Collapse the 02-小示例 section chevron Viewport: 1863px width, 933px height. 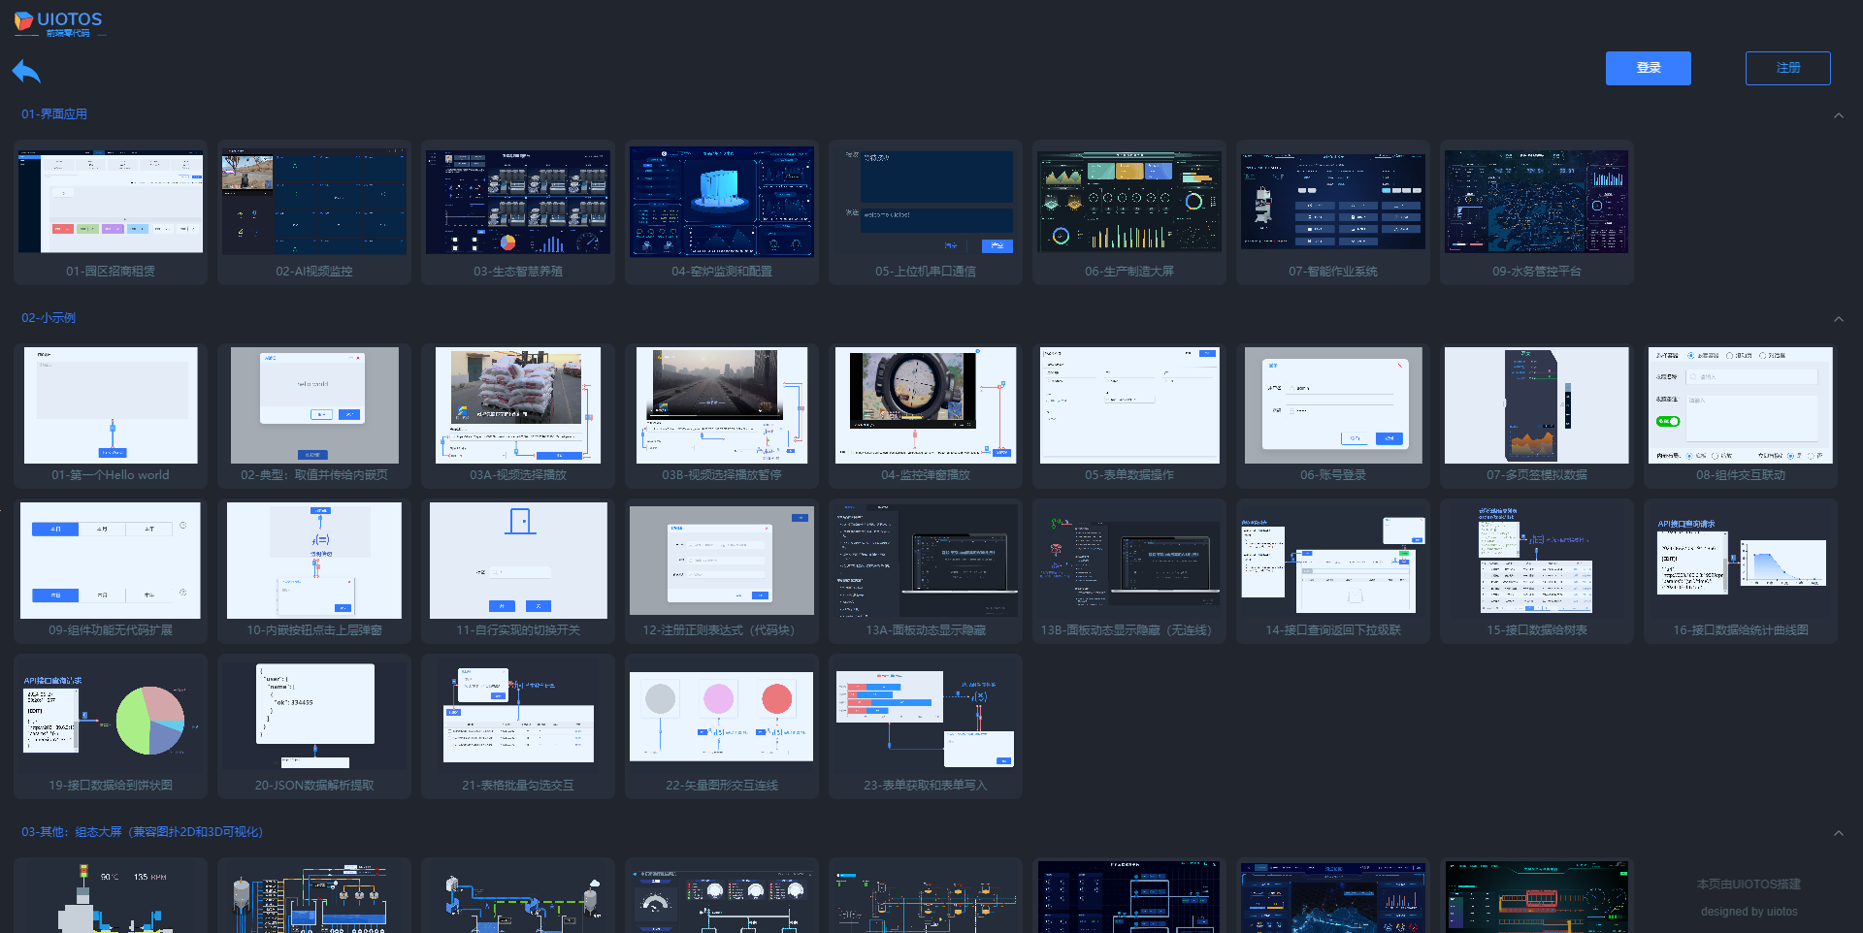point(1838,319)
